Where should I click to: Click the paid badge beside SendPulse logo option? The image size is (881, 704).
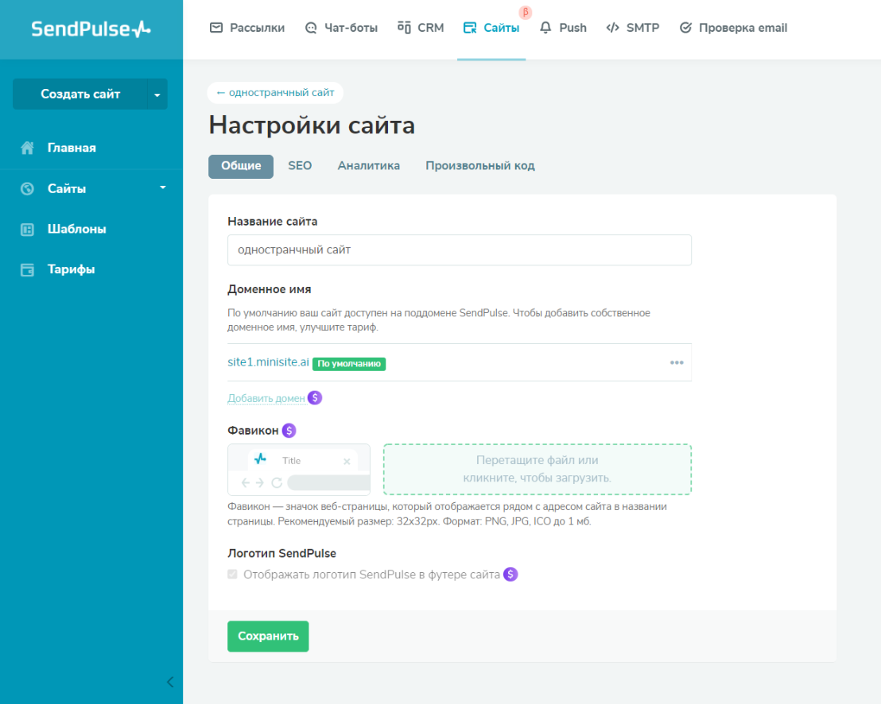pos(510,574)
